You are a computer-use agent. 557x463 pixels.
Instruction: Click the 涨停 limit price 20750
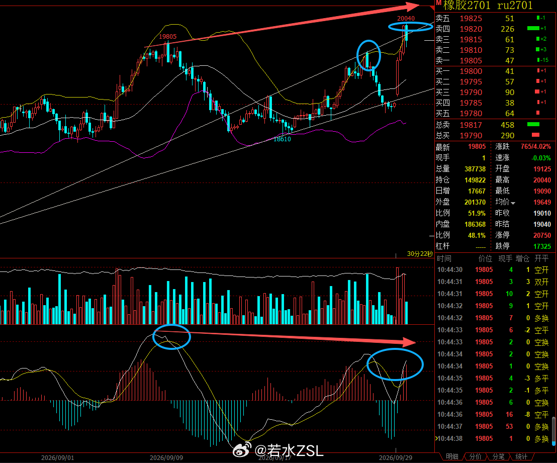pos(542,235)
